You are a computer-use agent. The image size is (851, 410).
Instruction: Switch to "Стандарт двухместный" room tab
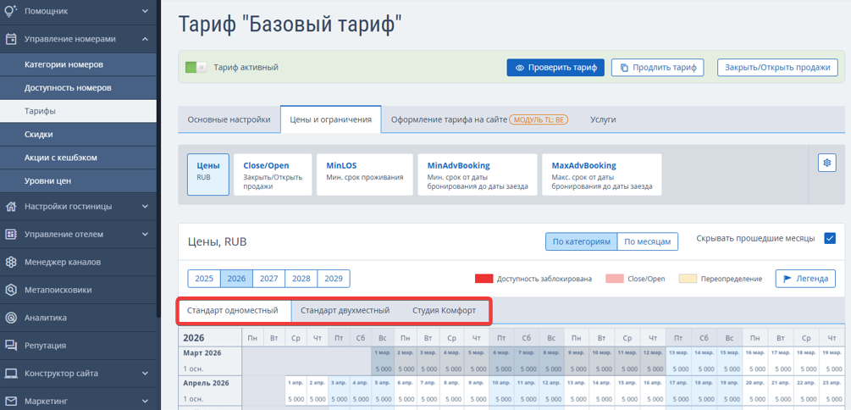click(345, 310)
